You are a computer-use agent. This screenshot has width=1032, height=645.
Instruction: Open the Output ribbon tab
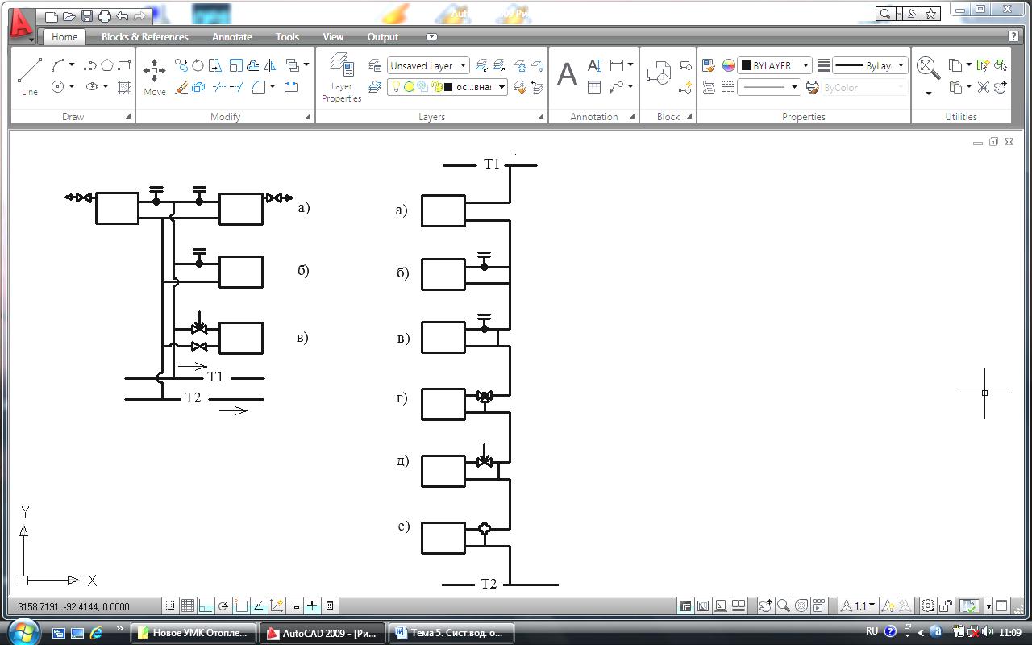click(383, 37)
